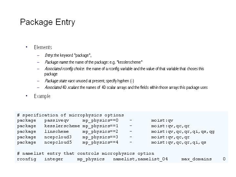The height and width of the screenshot is (177, 236).
Task: Click the "Package name" definition line
Action: coord(93,62)
